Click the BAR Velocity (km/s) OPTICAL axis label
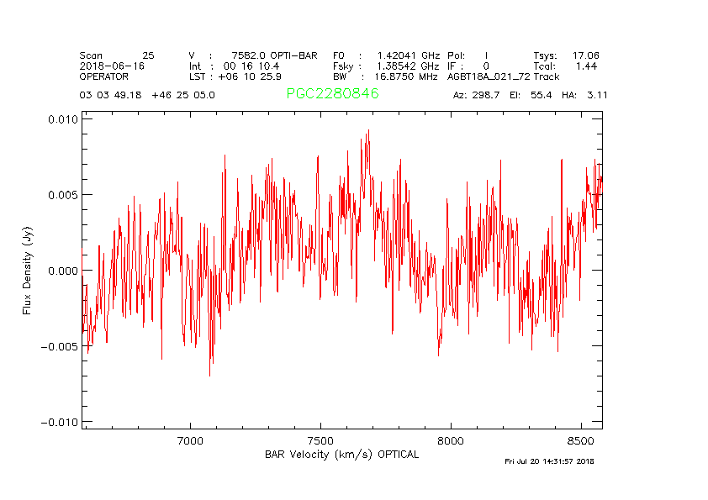The width and height of the screenshot is (708, 500). [341, 455]
